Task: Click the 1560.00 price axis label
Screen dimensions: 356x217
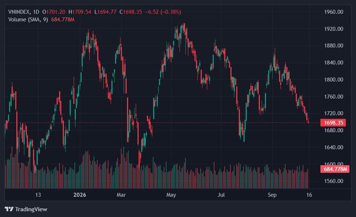Action: [x=334, y=181]
